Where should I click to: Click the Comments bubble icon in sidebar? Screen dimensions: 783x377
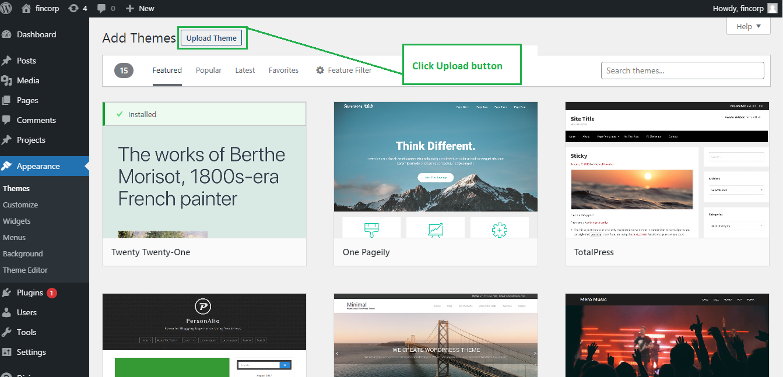pyautogui.click(x=6, y=120)
